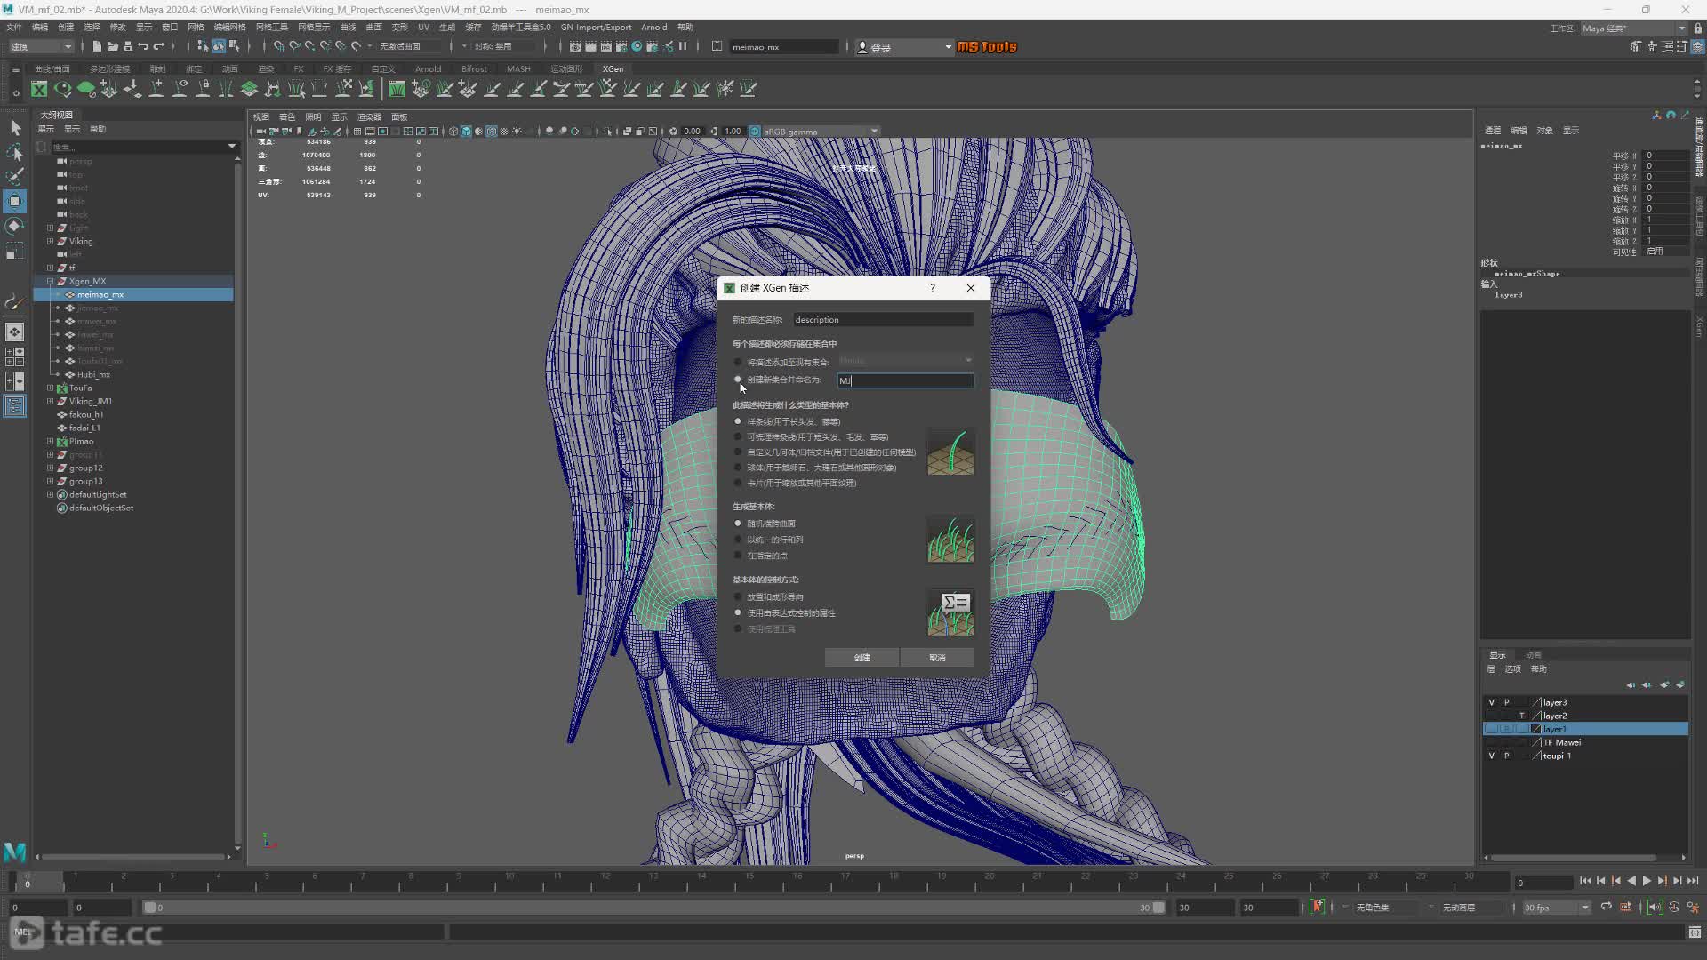1707x960 pixels.
Task: Click the Redo arrow icon
Action: [159, 46]
